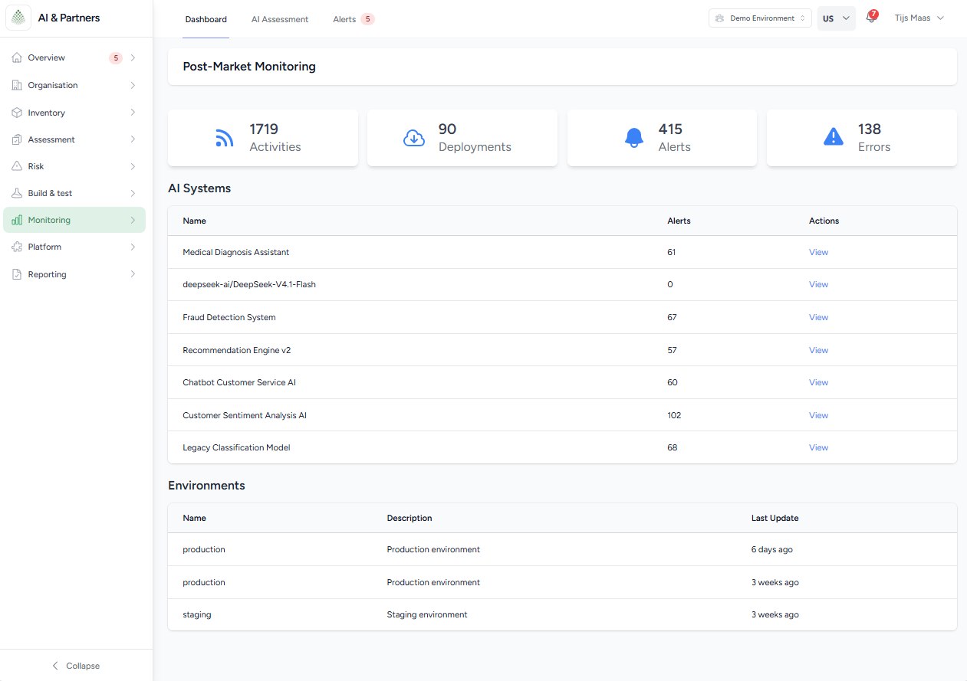The image size is (967, 681).
Task: Expand the Monitoring menu chevron
Action: click(x=133, y=220)
